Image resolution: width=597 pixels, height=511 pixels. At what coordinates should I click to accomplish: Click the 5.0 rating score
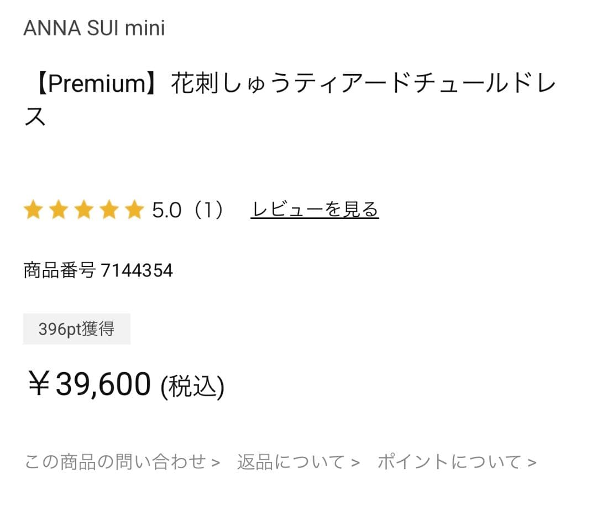point(167,211)
